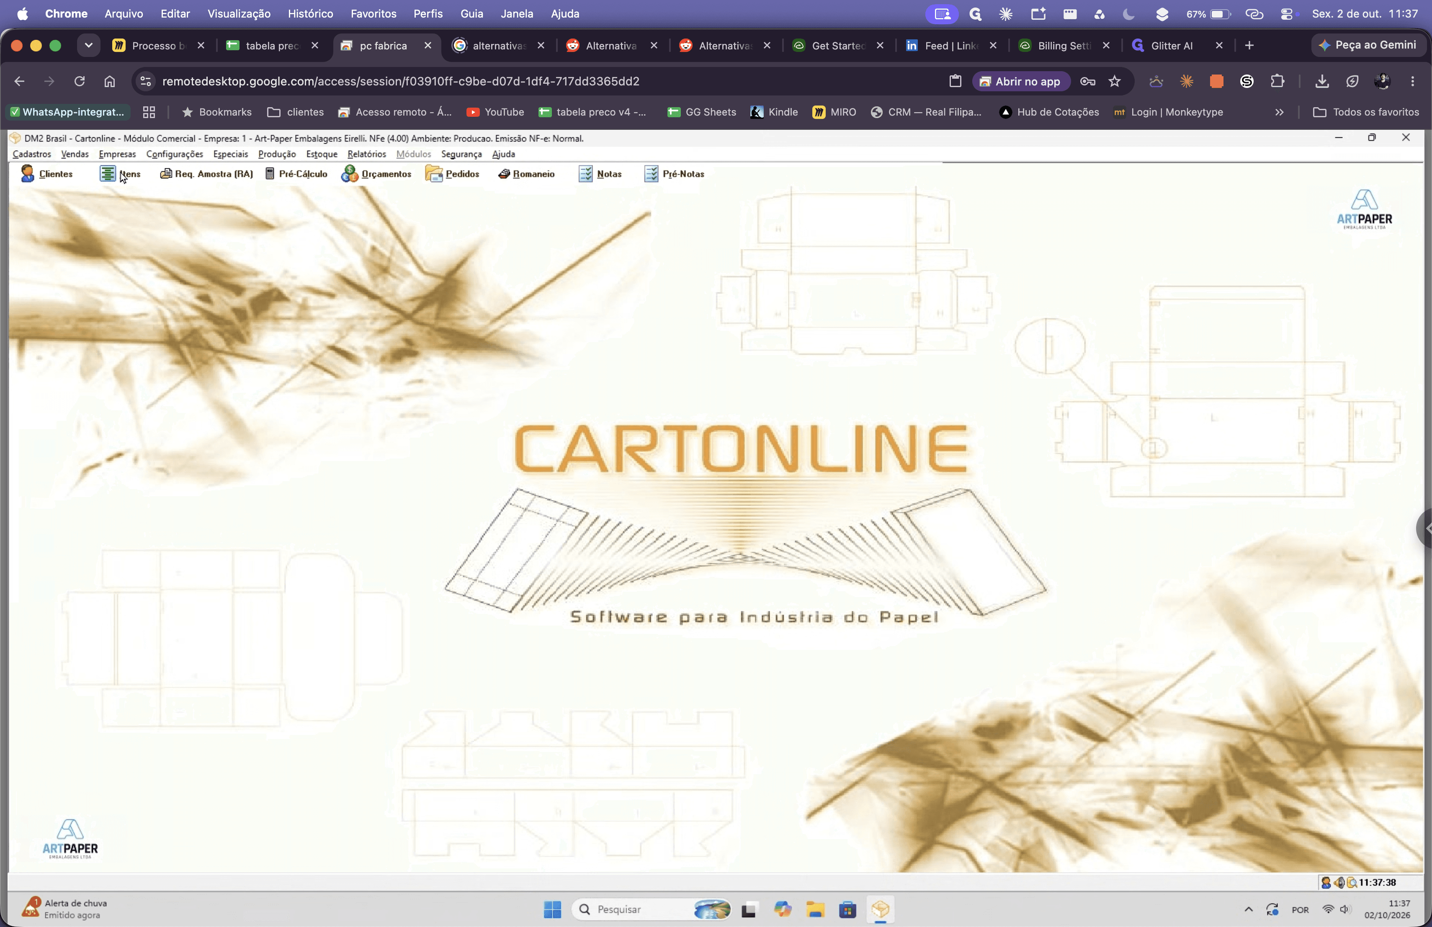This screenshot has height=927, width=1432.
Task: Open the Produção menu
Action: point(277,154)
